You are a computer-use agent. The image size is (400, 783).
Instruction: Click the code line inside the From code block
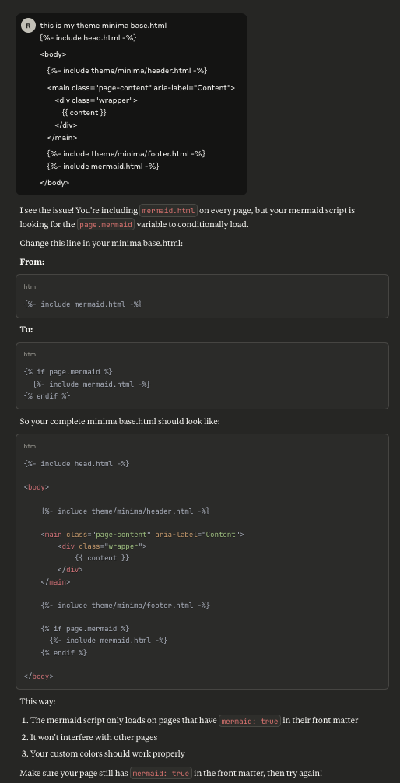coord(83,304)
